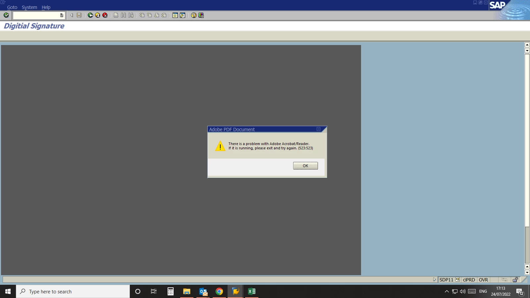Click the Next Page icon
The image size is (530, 298).
[x=156, y=15]
